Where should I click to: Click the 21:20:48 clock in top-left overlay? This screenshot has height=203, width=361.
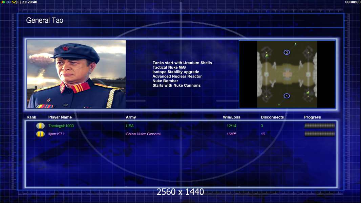pos(29,2)
